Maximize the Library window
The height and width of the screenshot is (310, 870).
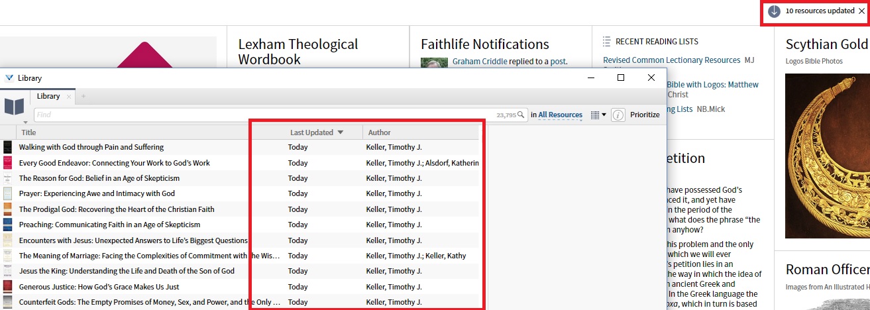pos(621,77)
